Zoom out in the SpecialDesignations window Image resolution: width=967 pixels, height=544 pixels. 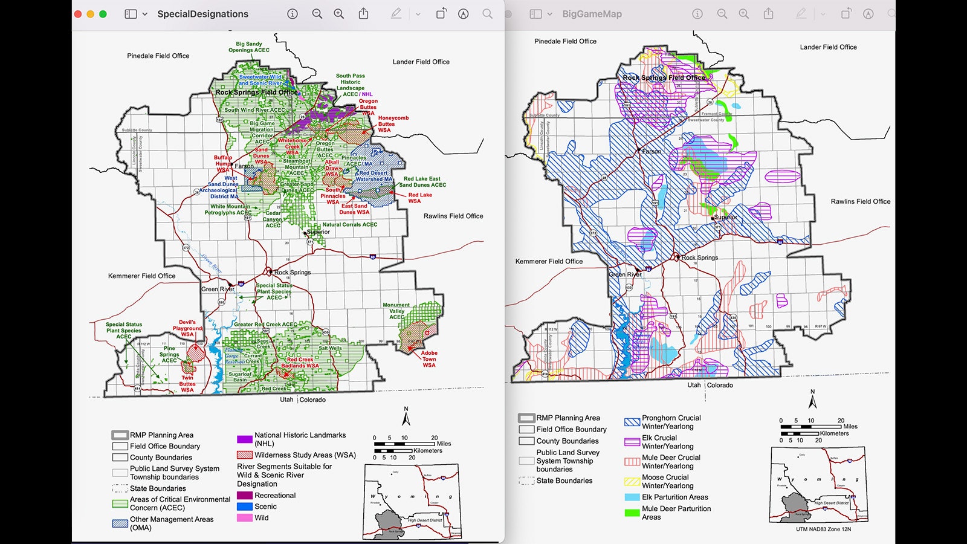point(317,14)
